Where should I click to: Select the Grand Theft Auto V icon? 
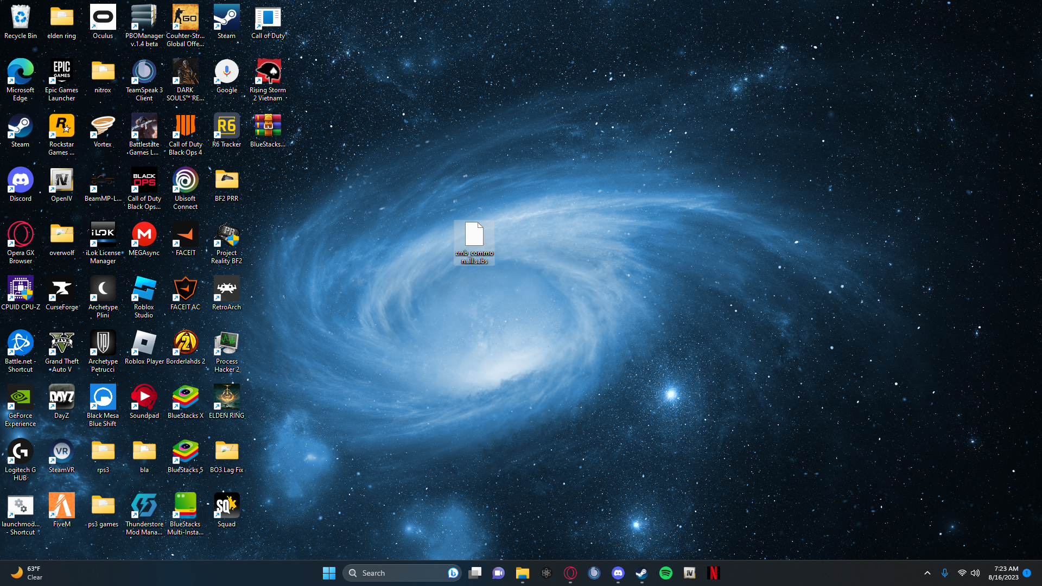pyautogui.click(x=61, y=351)
